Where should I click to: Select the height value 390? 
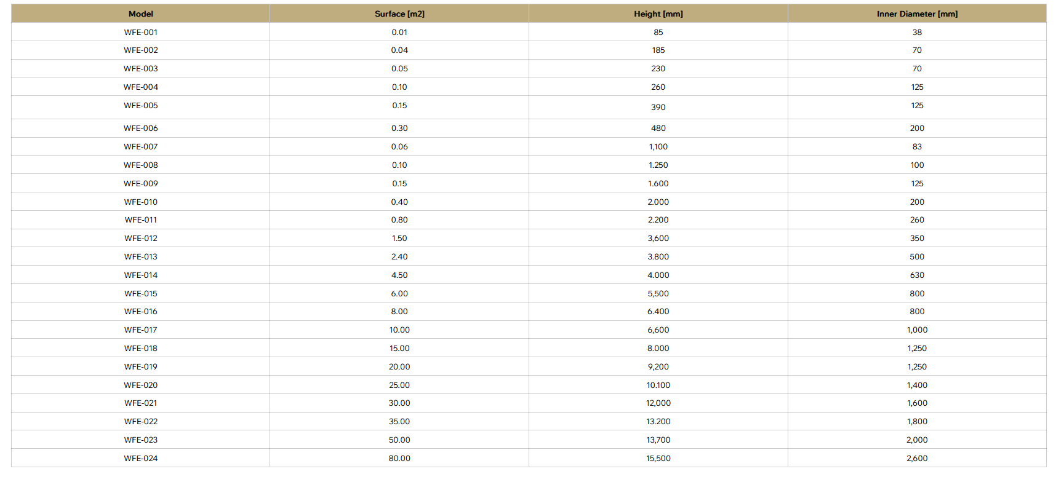tap(658, 107)
